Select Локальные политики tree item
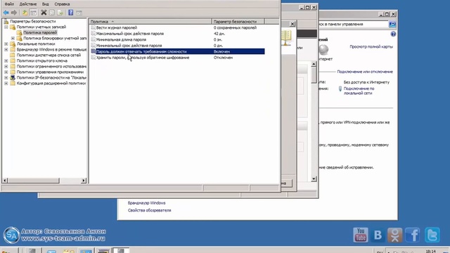Screen dimensions: 450x253 [x=36, y=44]
